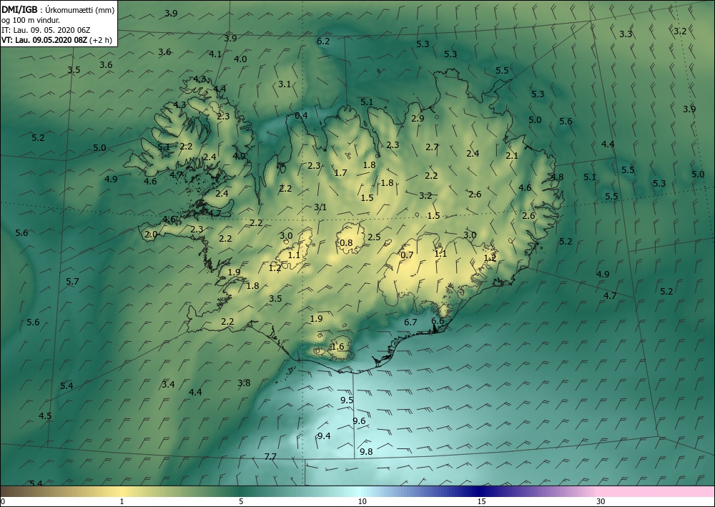
Task: Click the 2.1 map value
Action: point(512,156)
